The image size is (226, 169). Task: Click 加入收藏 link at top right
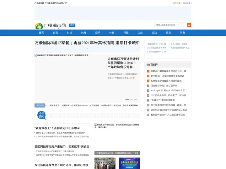176,3
